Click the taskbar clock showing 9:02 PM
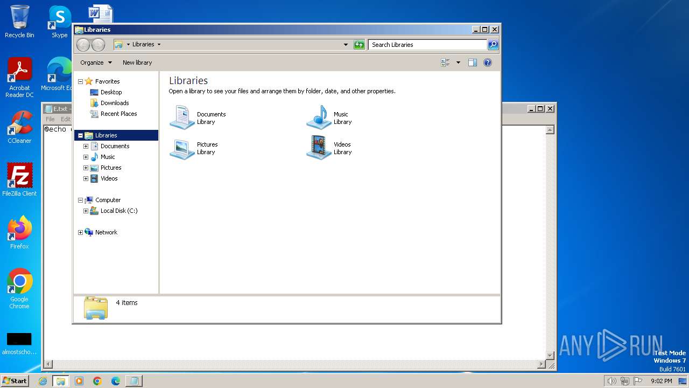The width and height of the screenshot is (689, 388). 661,381
